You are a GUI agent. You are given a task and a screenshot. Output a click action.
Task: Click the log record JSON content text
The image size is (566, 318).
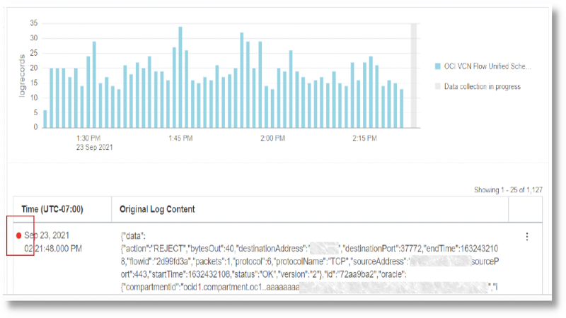[304, 261]
